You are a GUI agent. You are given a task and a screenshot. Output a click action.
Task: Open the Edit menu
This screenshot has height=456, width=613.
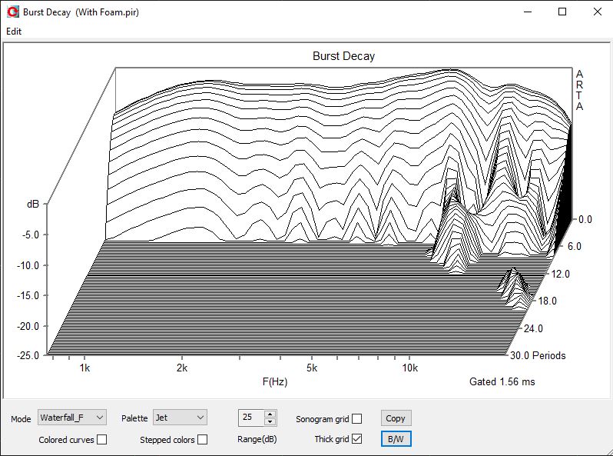tap(14, 32)
